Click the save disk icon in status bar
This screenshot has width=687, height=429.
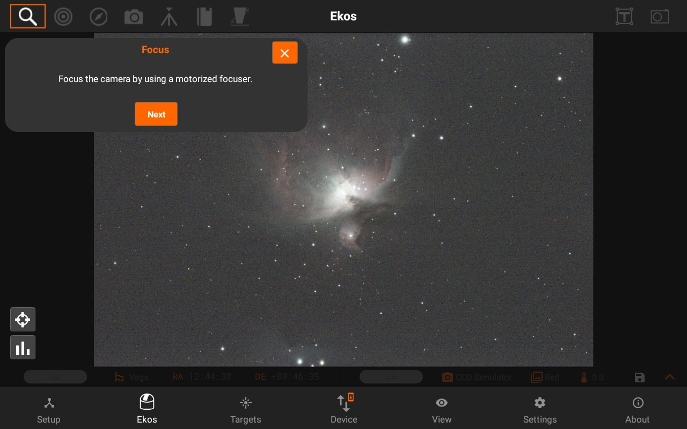coord(639,378)
